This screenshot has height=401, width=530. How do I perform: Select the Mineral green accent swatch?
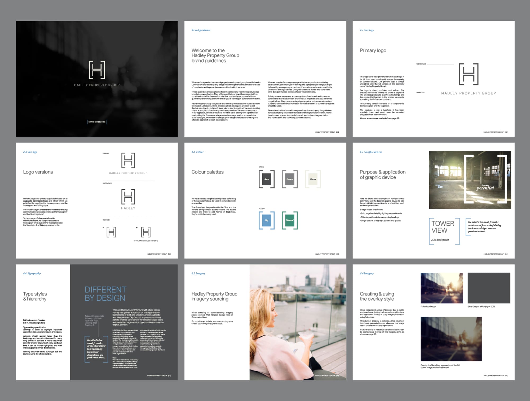click(289, 220)
